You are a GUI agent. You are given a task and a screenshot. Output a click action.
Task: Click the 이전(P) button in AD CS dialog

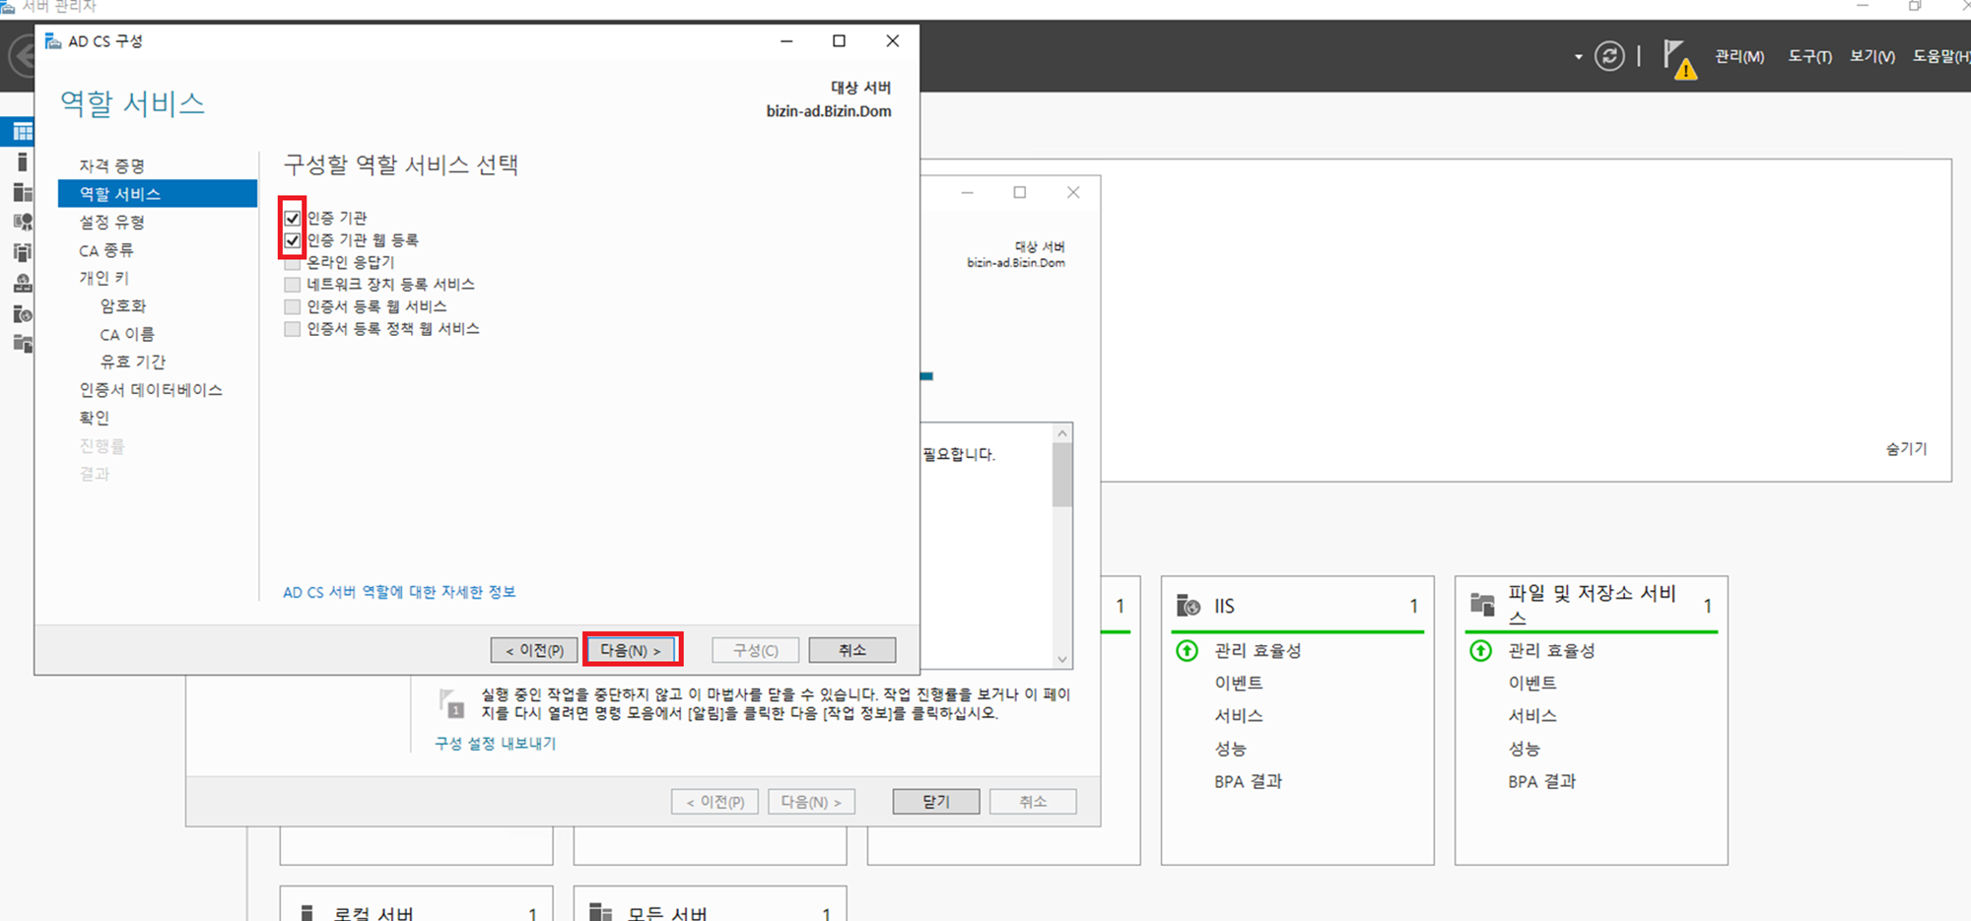click(534, 650)
